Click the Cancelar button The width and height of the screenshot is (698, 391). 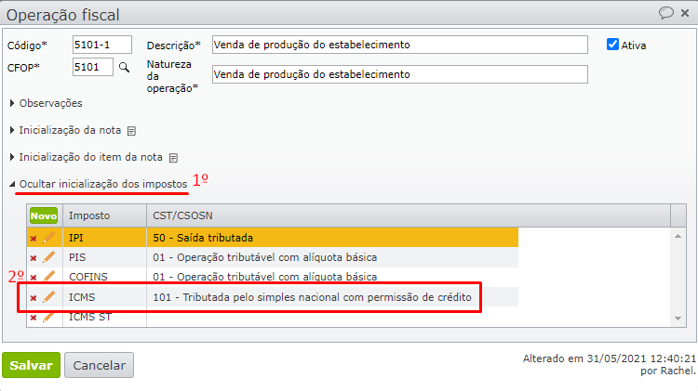click(99, 365)
